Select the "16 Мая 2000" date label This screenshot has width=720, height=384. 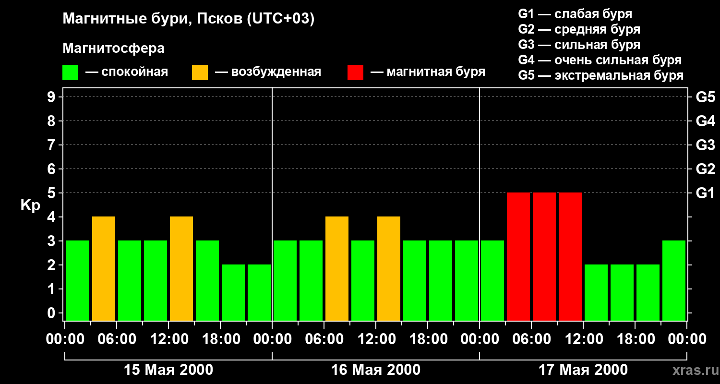point(376,370)
